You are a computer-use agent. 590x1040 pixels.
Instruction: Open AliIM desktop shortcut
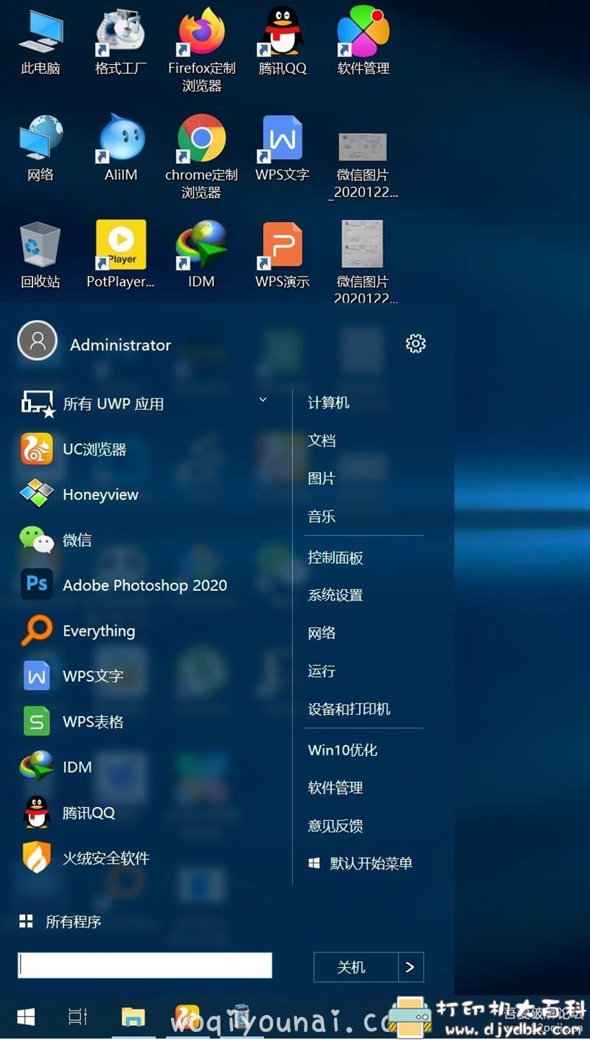[x=121, y=149]
